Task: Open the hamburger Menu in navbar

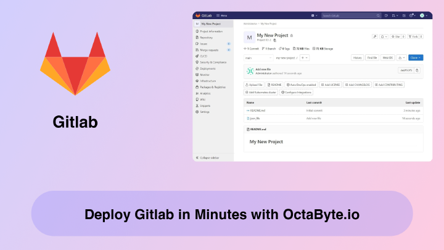Action: [222, 15]
